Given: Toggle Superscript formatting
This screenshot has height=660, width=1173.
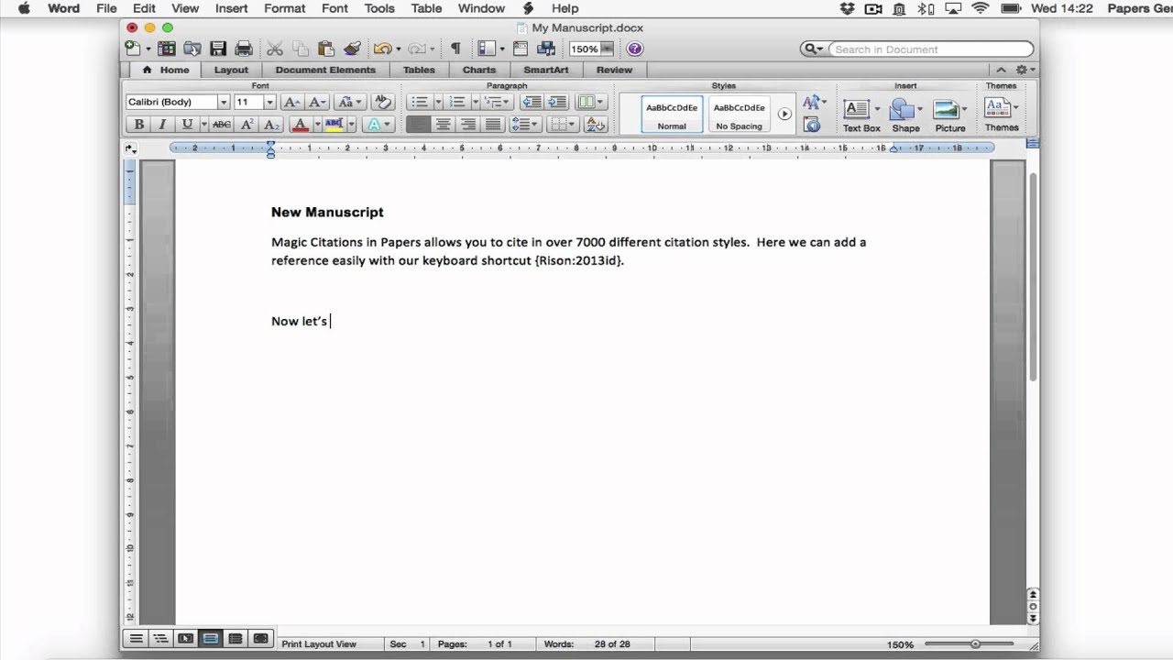Looking at the screenshot, I should 247,125.
